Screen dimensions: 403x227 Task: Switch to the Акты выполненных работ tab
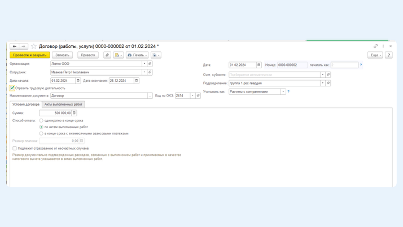pos(63,104)
